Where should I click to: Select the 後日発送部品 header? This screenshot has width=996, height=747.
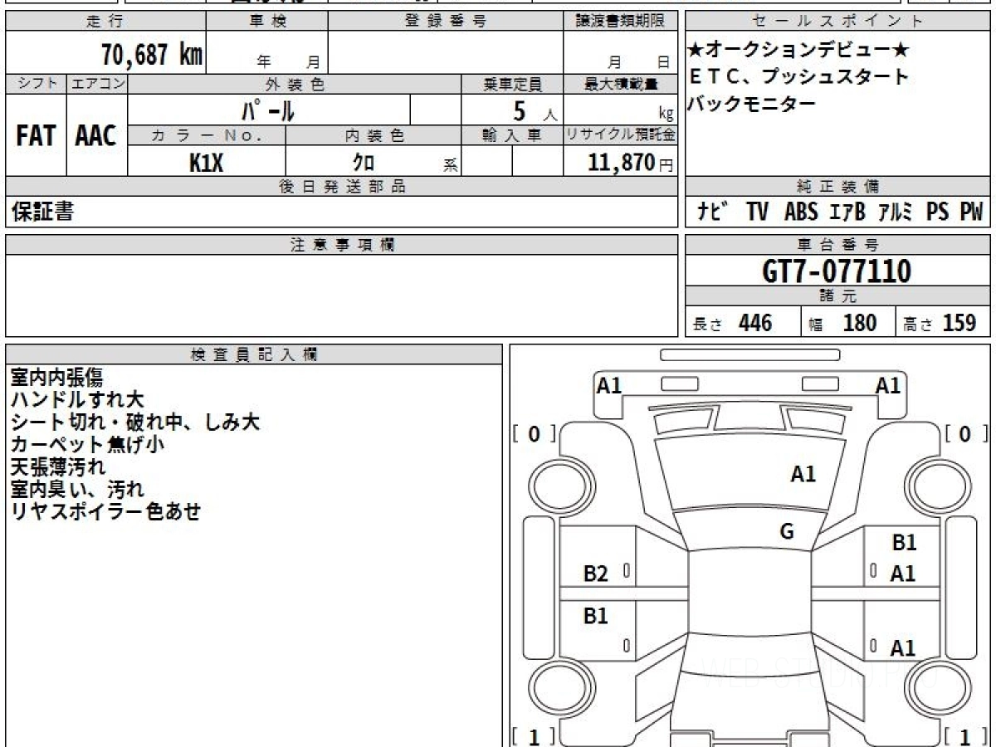tap(342, 187)
